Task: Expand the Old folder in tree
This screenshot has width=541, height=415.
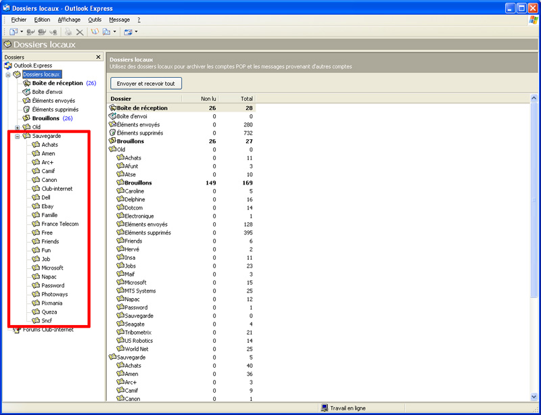Action: [x=18, y=128]
